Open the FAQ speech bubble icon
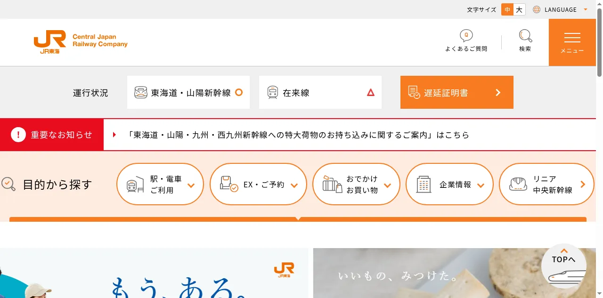 point(466,36)
